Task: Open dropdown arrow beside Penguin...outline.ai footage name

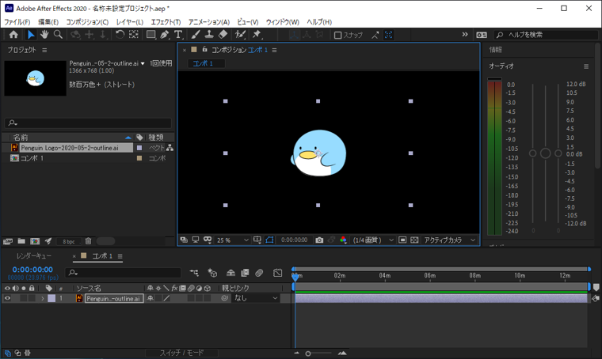Action: (143, 63)
